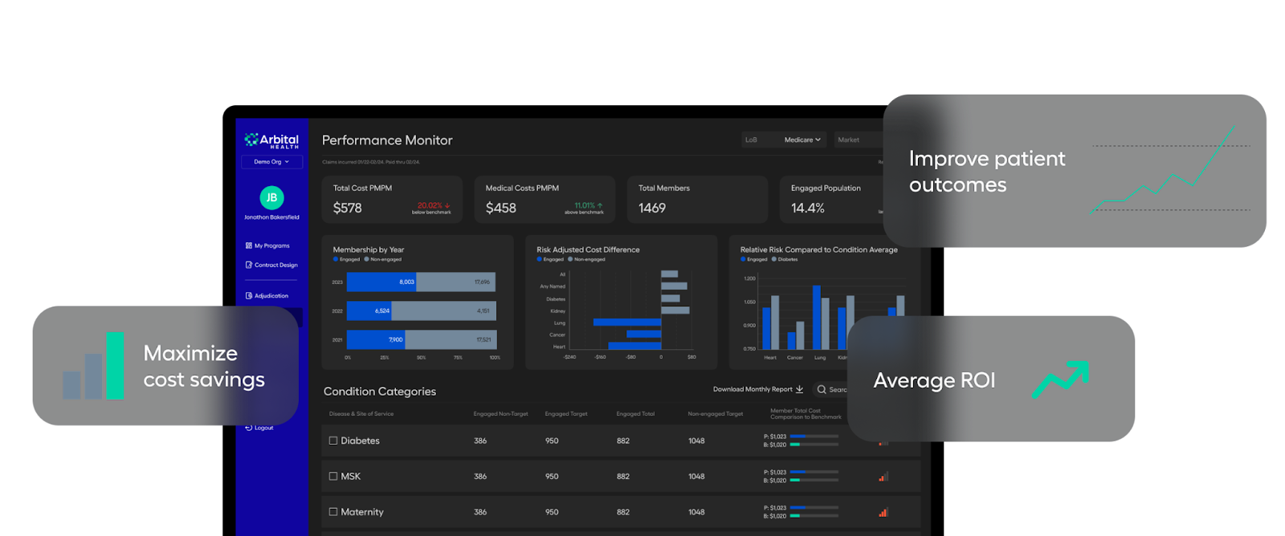Click the Arbital Health logo
The height and width of the screenshot is (536, 1285).
[271, 141]
